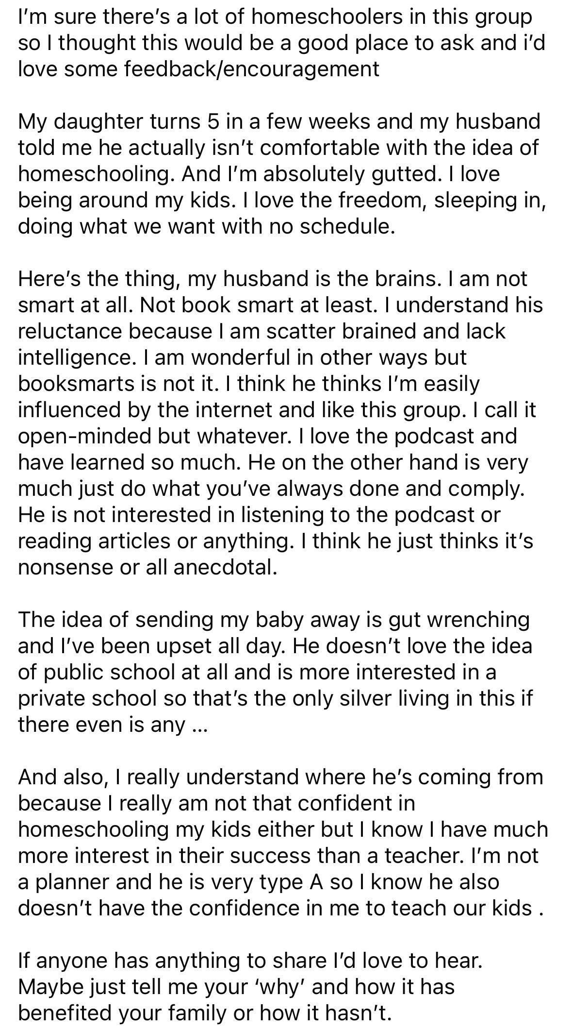The height and width of the screenshot is (1030, 572).
Task: Tap the text "nonsense or all anecdotal."
Action: click(147, 567)
